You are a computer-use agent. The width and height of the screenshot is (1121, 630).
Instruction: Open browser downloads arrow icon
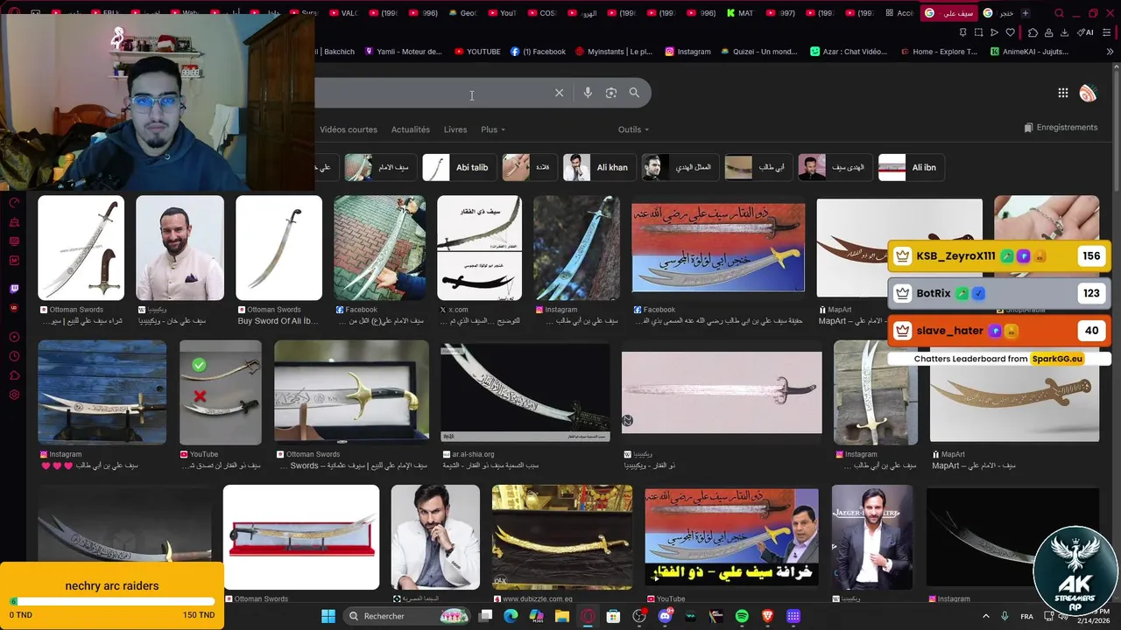1064,32
